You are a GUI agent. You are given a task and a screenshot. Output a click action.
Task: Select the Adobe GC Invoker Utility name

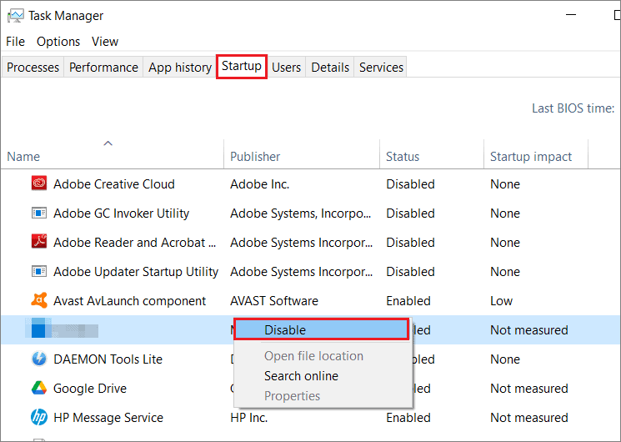tap(121, 213)
